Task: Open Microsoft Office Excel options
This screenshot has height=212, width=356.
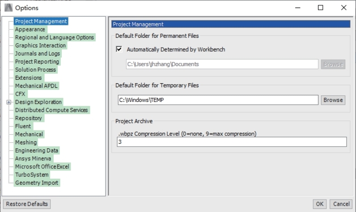Action: pos(42,167)
